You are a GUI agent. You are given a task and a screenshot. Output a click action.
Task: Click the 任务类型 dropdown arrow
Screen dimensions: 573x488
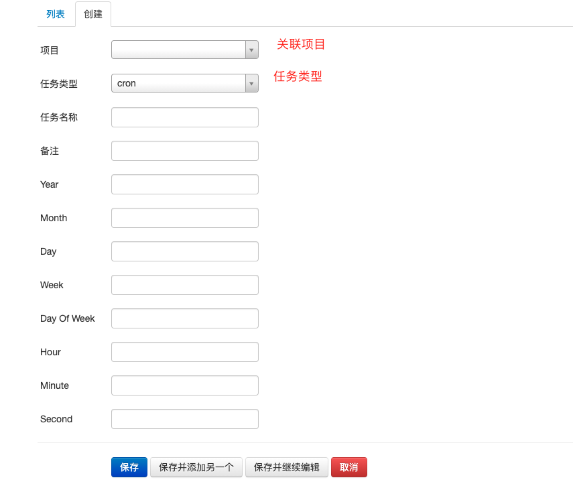[x=251, y=84]
